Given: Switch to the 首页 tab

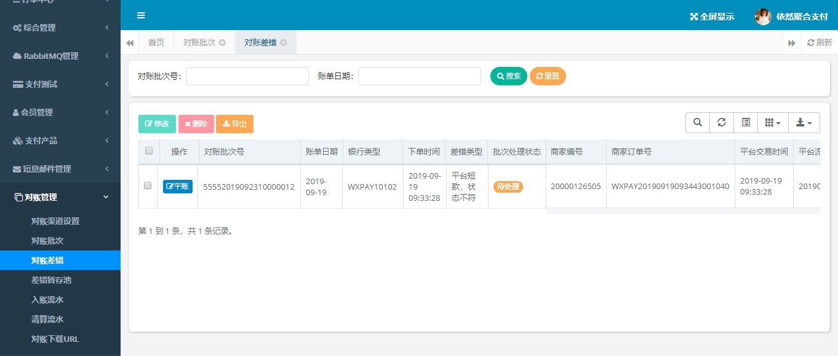Looking at the screenshot, I should (x=156, y=43).
